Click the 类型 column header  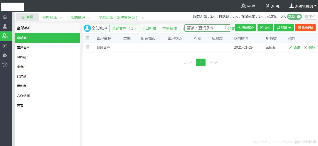(127, 38)
